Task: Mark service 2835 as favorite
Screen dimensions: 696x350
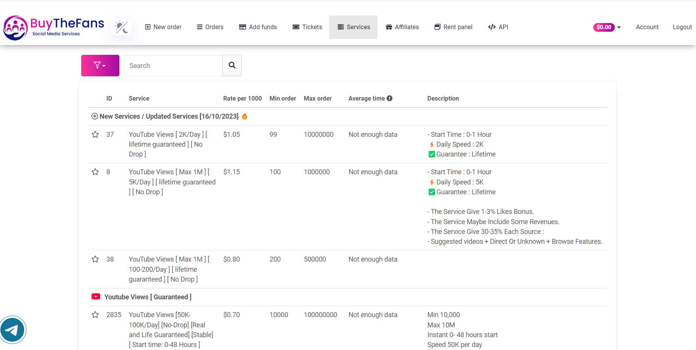Action: click(x=95, y=315)
